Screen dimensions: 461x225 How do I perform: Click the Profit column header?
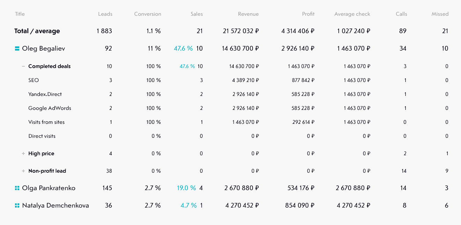click(x=308, y=14)
